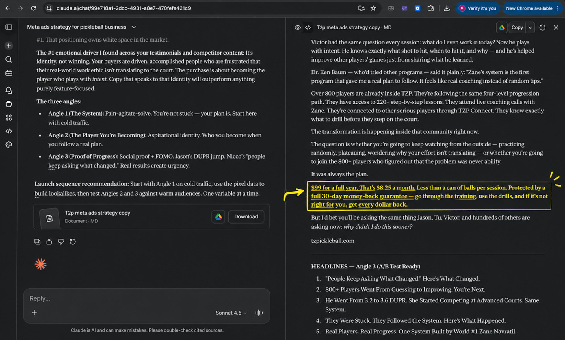Start voice mode with the waveform icon
Image resolution: width=565 pixels, height=340 pixels.
point(259,313)
